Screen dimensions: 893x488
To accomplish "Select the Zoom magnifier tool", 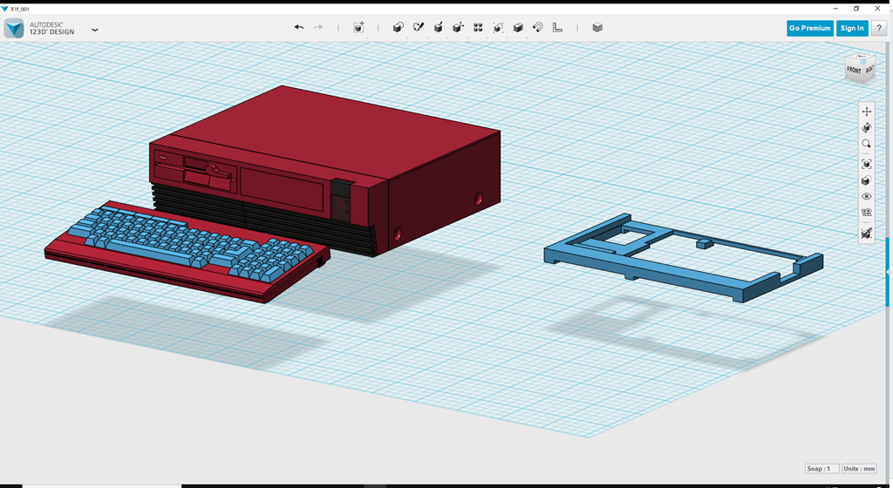I will [x=866, y=144].
